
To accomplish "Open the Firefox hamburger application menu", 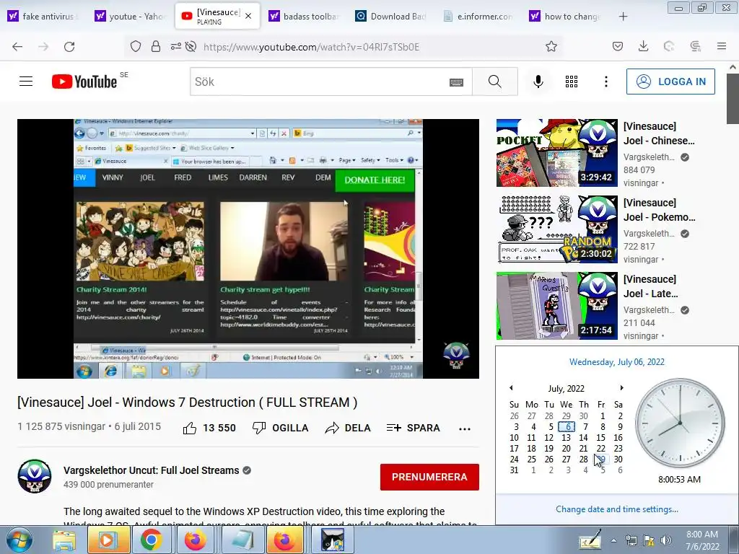I will [x=721, y=46].
